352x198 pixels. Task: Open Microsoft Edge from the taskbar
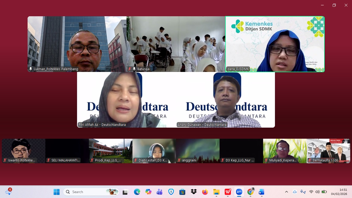[x=137, y=192]
